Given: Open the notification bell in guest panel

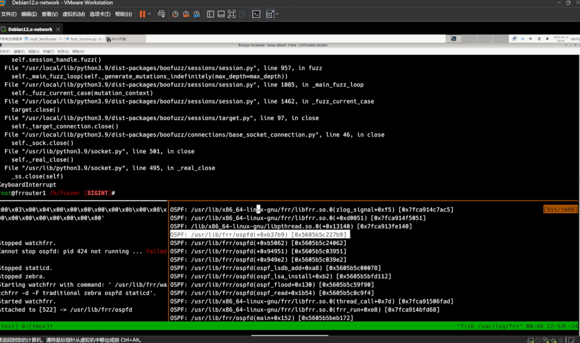Looking at the screenshot, I should 547,39.
